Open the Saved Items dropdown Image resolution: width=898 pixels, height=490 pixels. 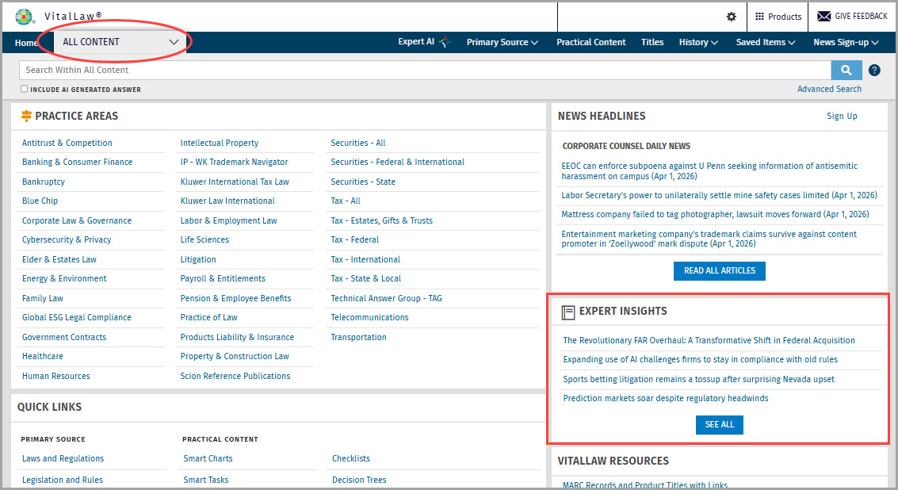tap(766, 42)
